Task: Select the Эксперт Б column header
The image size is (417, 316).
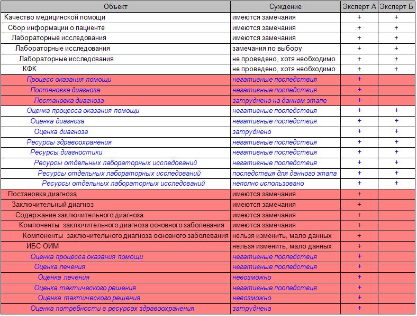Action: tap(396, 6)
